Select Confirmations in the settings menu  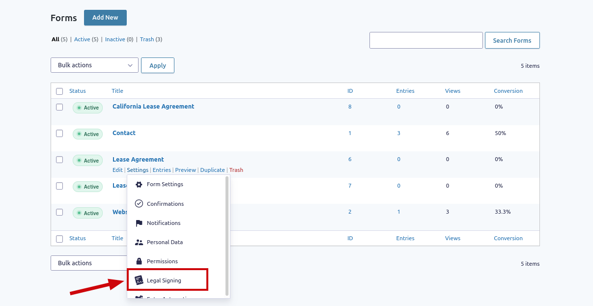[166, 203]
